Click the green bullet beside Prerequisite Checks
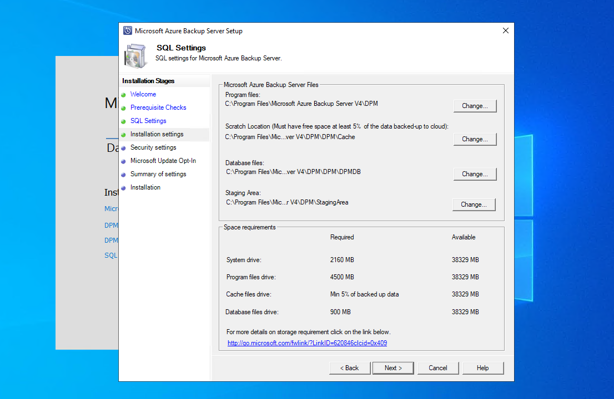 (x=123, y=108)
